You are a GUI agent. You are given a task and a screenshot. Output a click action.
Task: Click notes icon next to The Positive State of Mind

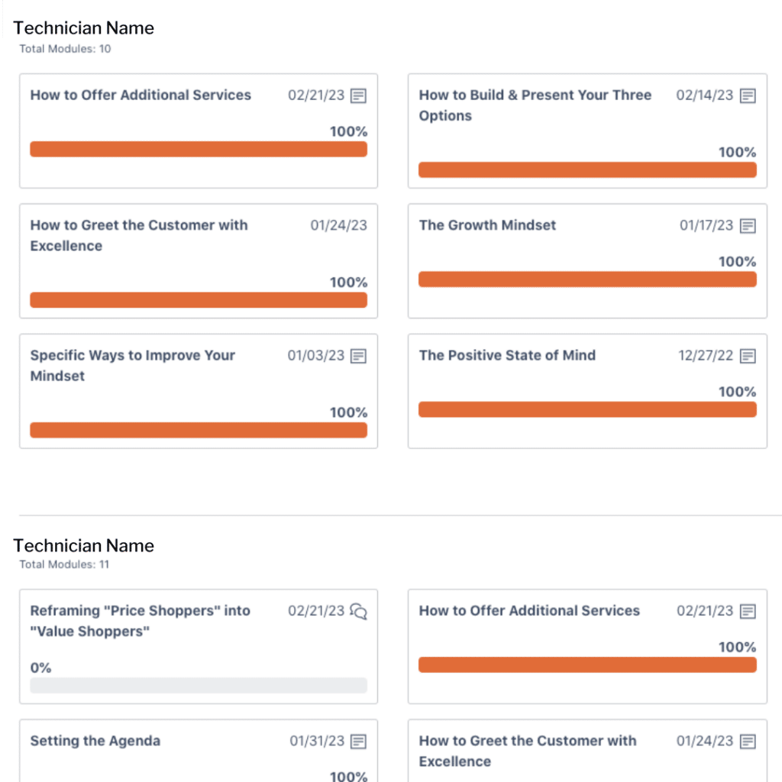pos(748,356)
